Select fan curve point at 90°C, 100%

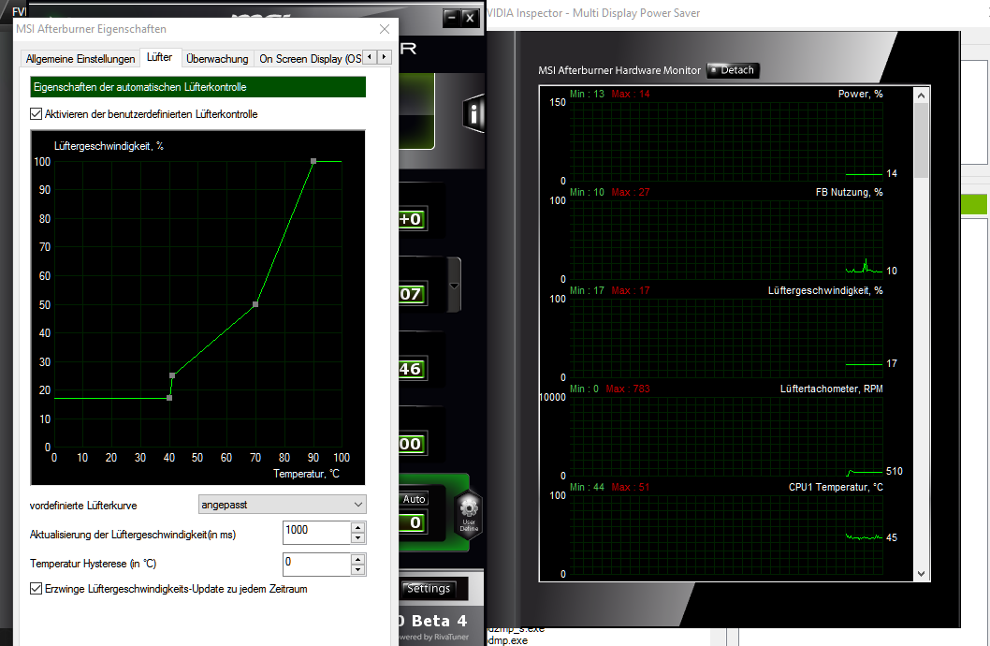tap(313, 162)
